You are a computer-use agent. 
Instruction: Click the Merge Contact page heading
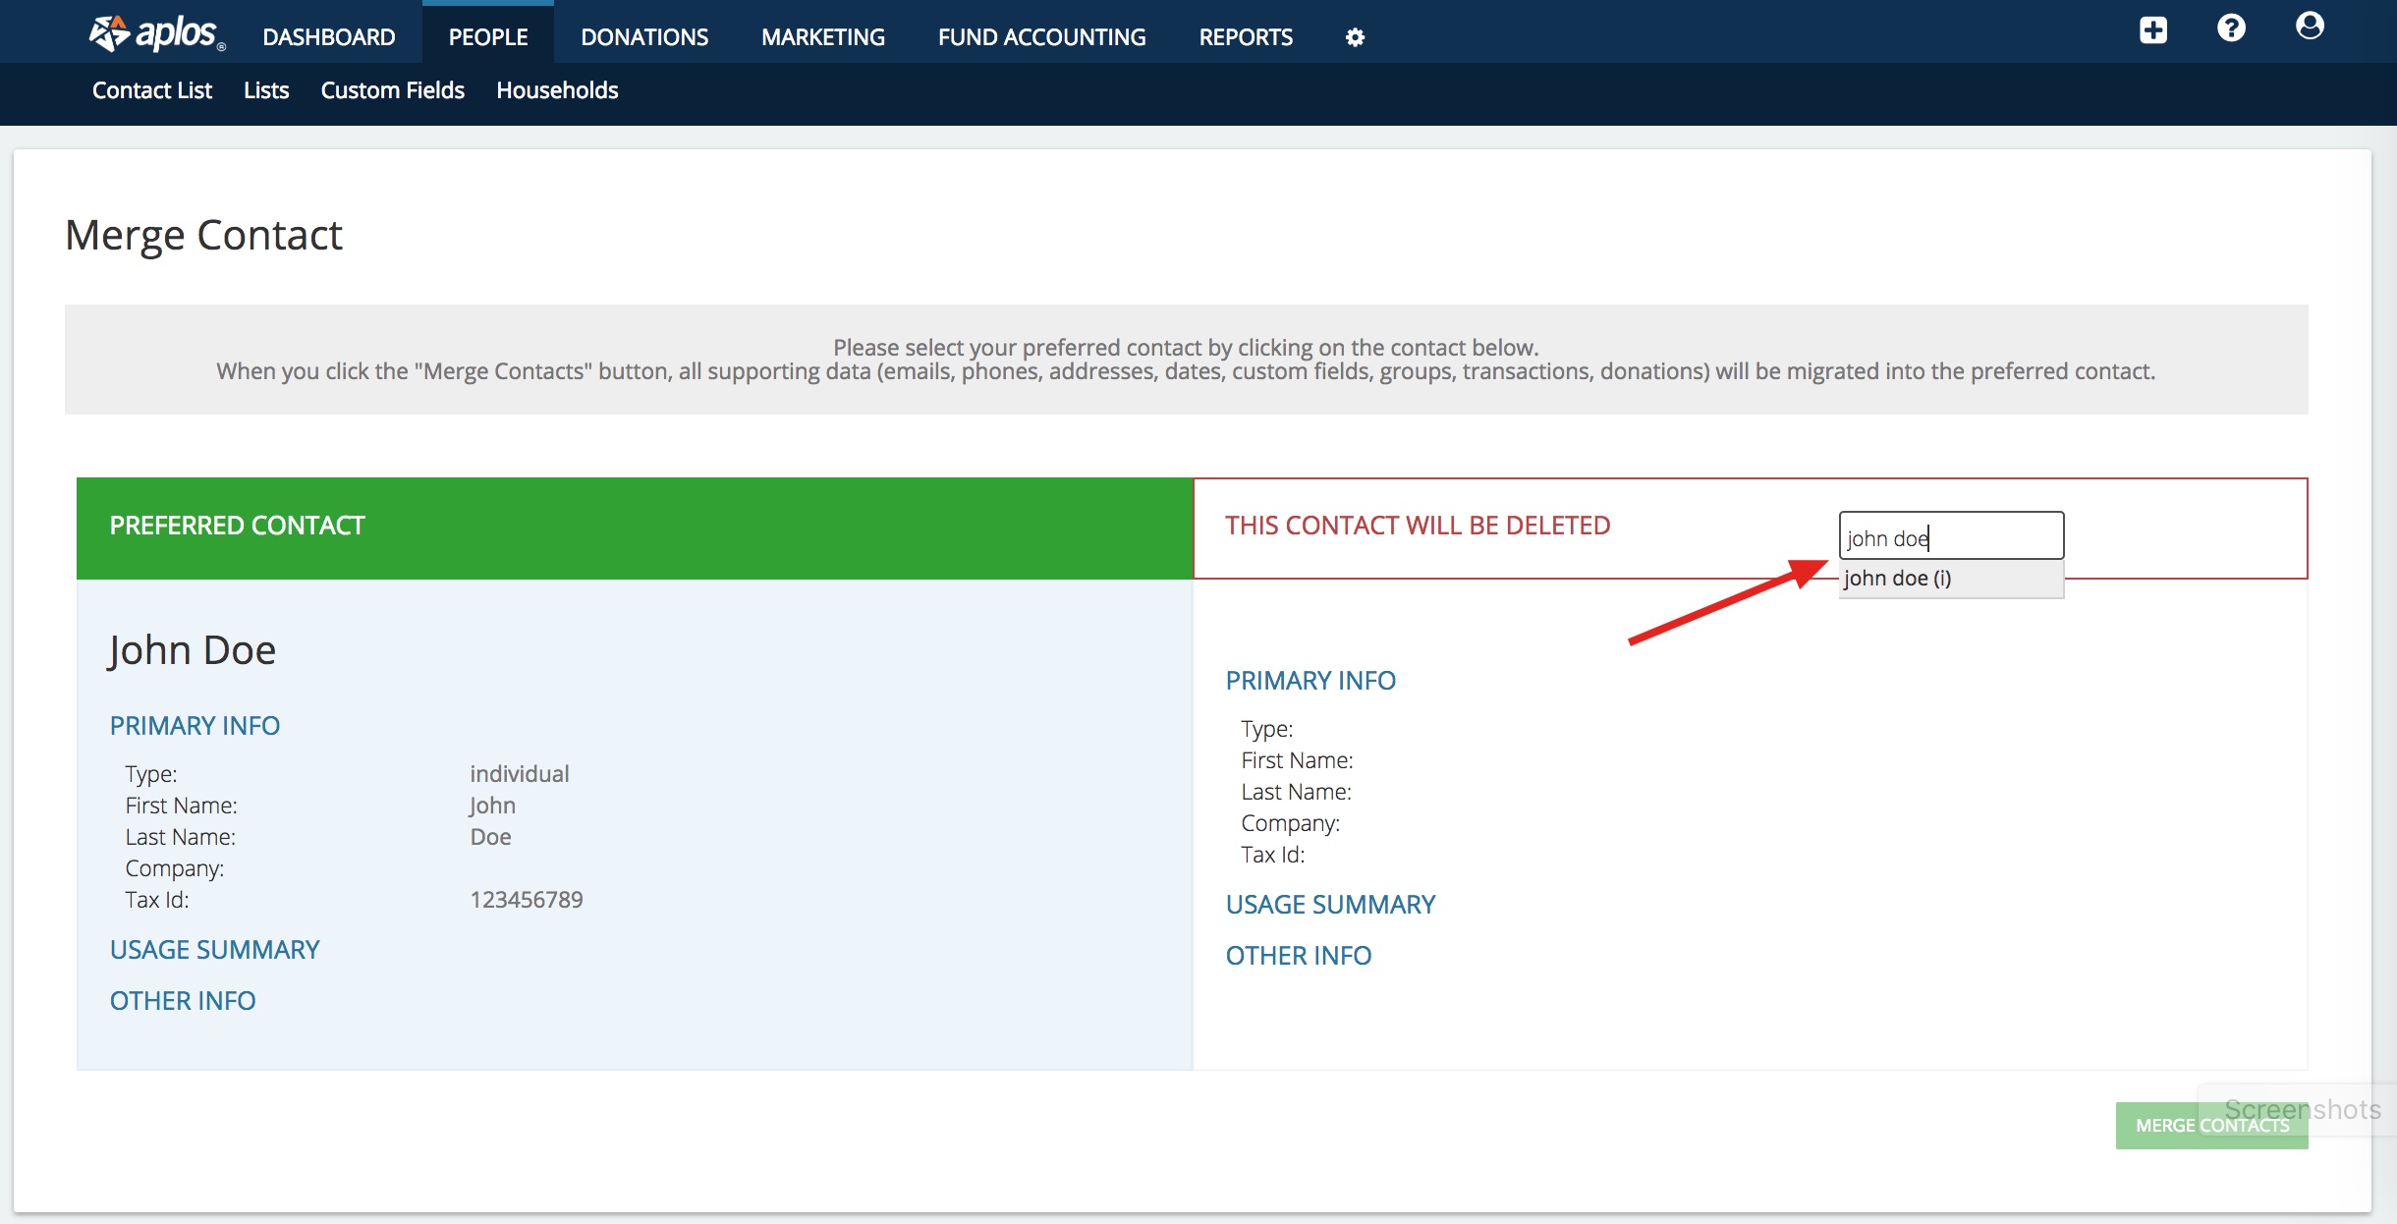pos(203,236)
